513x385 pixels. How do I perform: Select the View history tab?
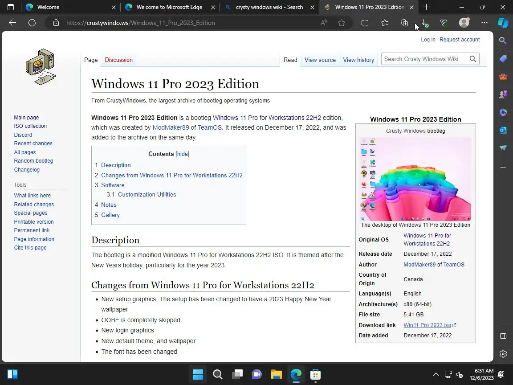[358, 60]
